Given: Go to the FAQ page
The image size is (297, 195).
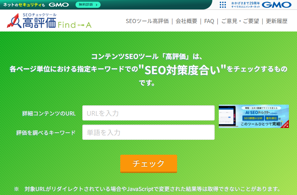Looking at the screenshot, I should click(209, 21).
